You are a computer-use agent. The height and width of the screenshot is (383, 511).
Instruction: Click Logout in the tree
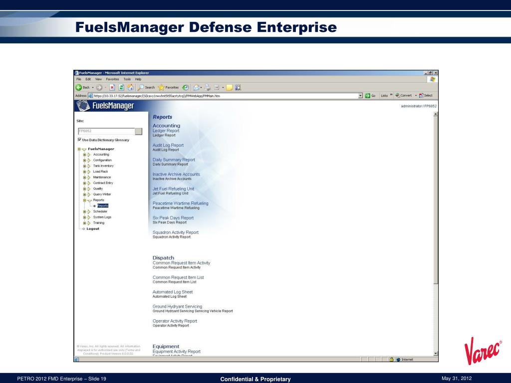(93, 228)
